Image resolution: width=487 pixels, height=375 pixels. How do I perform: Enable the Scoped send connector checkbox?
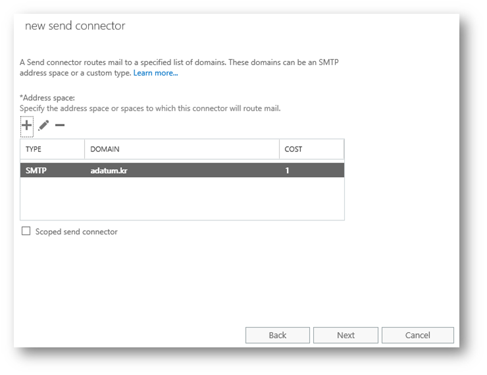pos(26,231)
